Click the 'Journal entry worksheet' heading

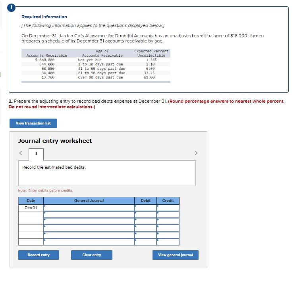[55, 141]
